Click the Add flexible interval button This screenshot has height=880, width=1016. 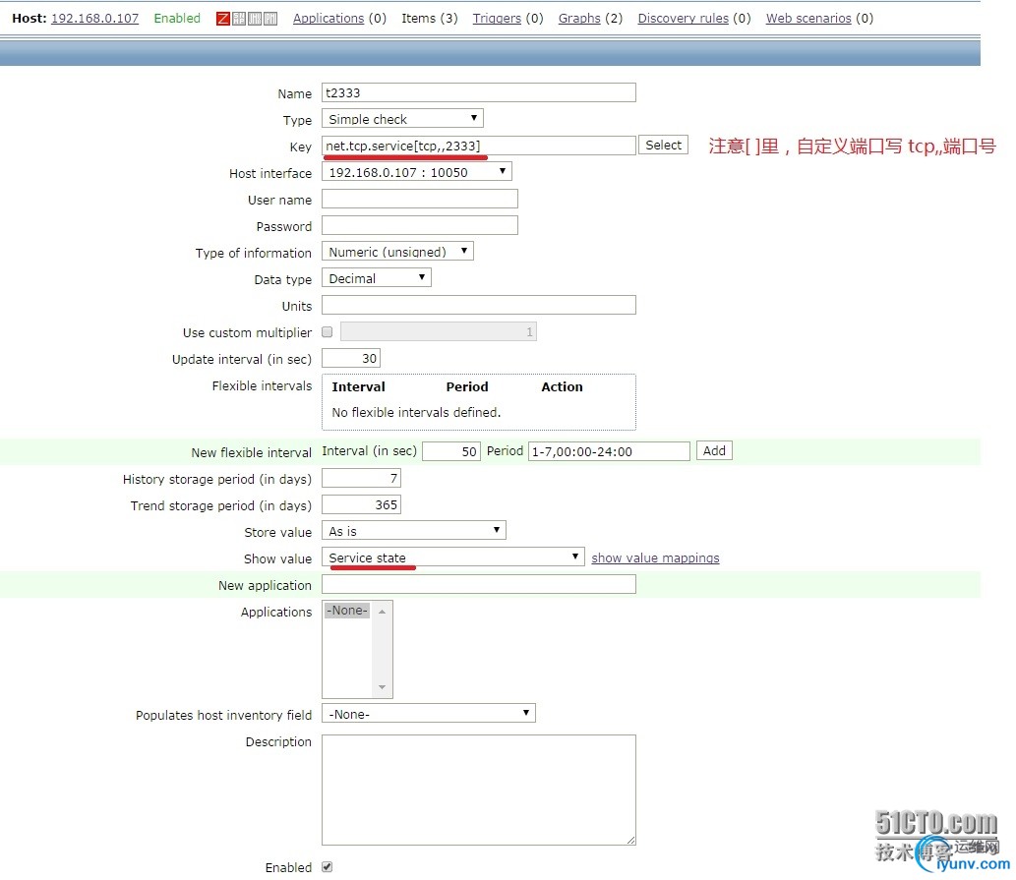(x=714, y=450)
